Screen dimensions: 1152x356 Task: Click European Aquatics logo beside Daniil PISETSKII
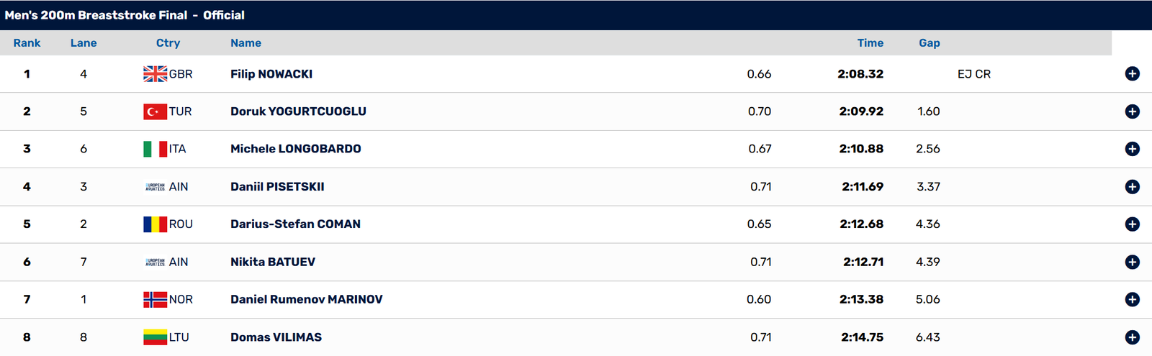156,187
